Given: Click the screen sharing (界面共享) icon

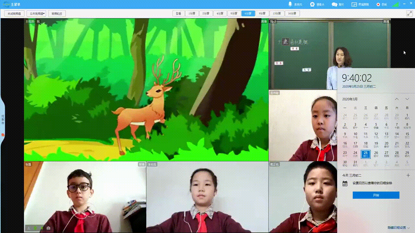Looking at the screenshot, I should (x=355, y=4).
